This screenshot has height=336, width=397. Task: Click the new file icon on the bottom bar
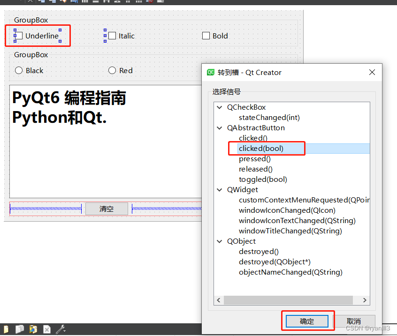(6, 329)
